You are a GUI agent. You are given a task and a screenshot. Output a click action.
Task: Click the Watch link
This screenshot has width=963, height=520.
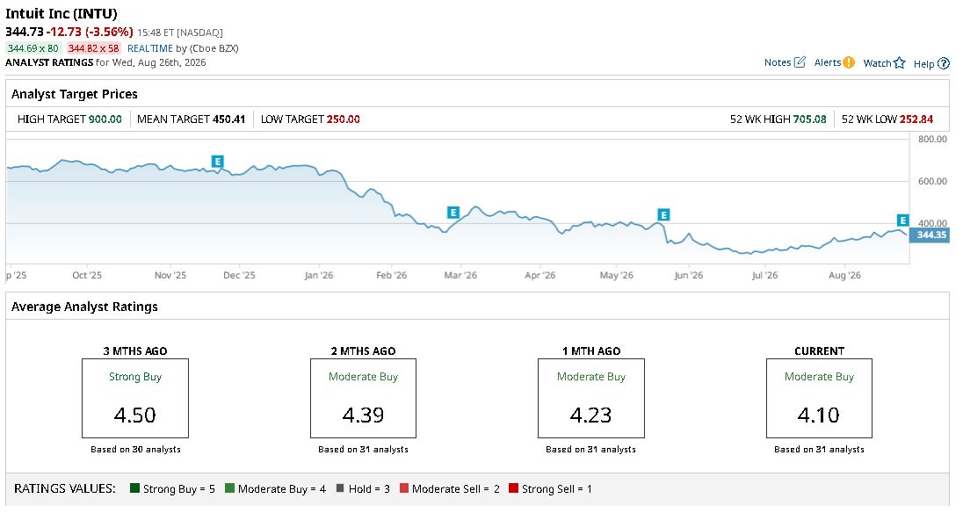tap(877, 62)
